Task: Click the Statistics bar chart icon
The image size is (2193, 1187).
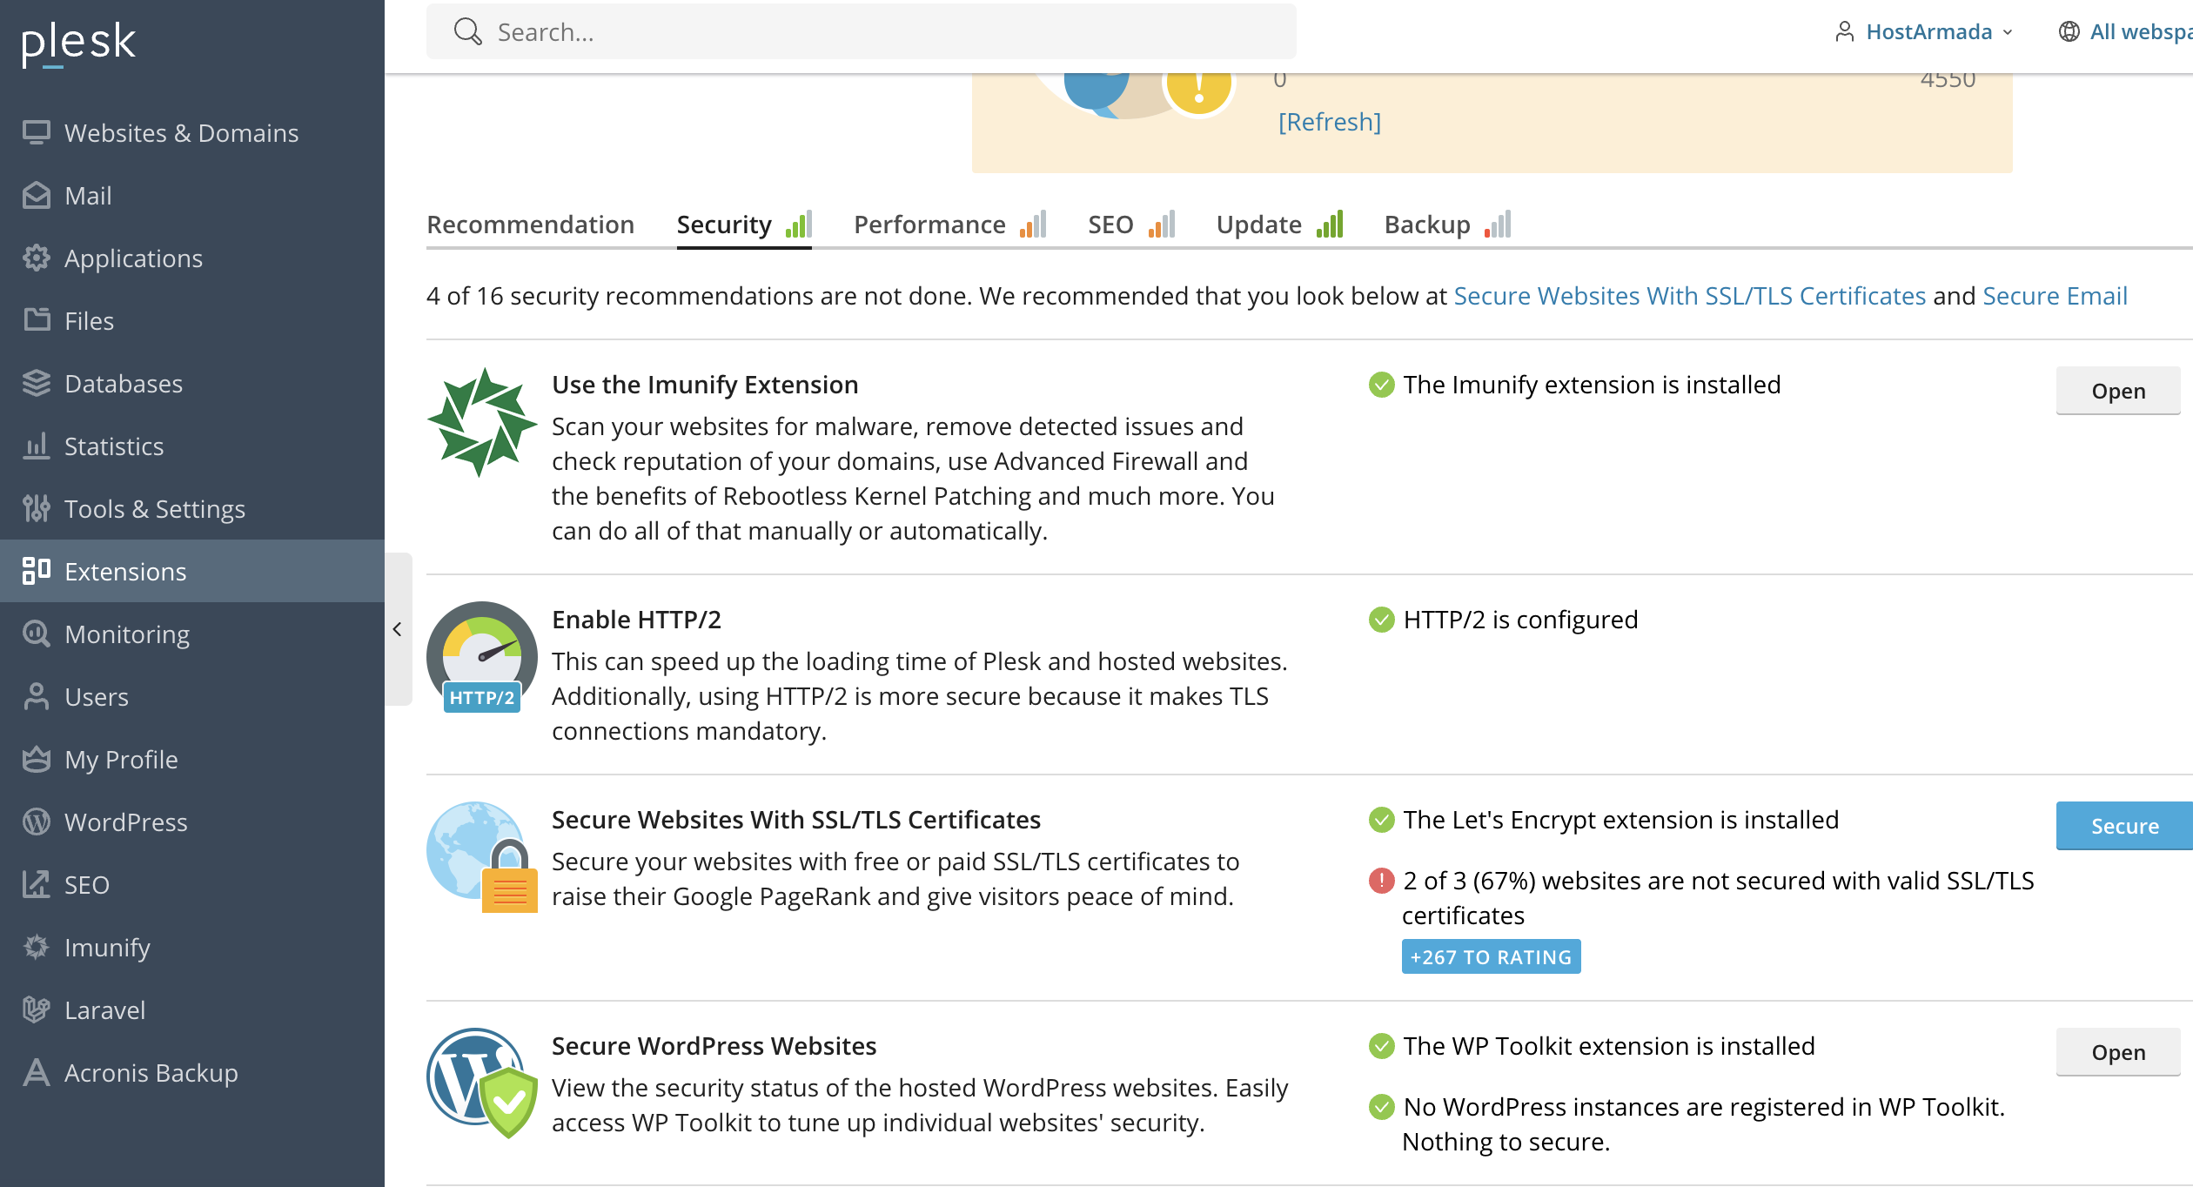Action: coord(37,446)
